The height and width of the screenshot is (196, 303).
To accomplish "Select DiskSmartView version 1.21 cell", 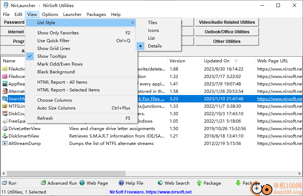I will 174,136.
